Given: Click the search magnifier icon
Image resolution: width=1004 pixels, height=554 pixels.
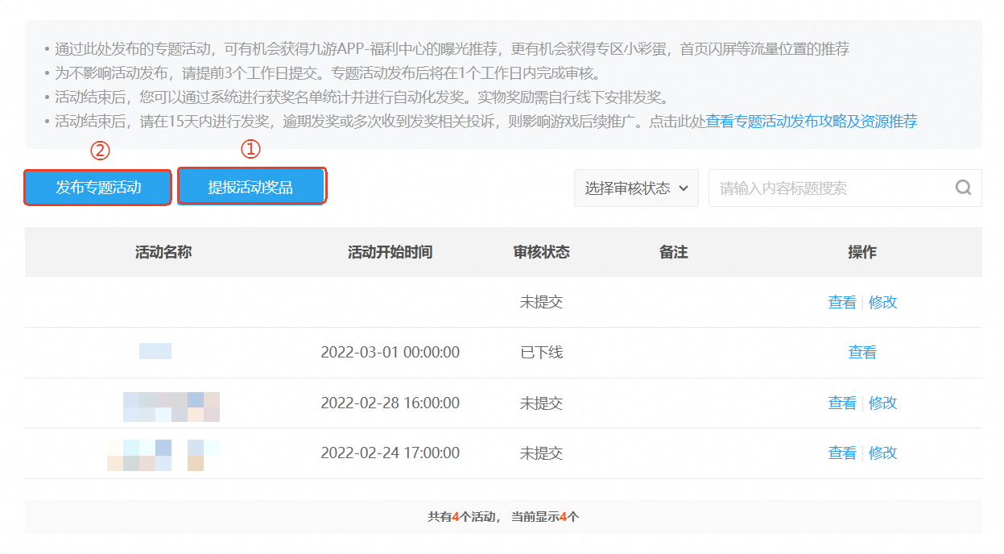Looking at the screenshot, I should [963, 188].
